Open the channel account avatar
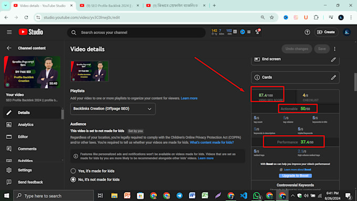Viewport: 357px width, 201px height. point(346,32)
